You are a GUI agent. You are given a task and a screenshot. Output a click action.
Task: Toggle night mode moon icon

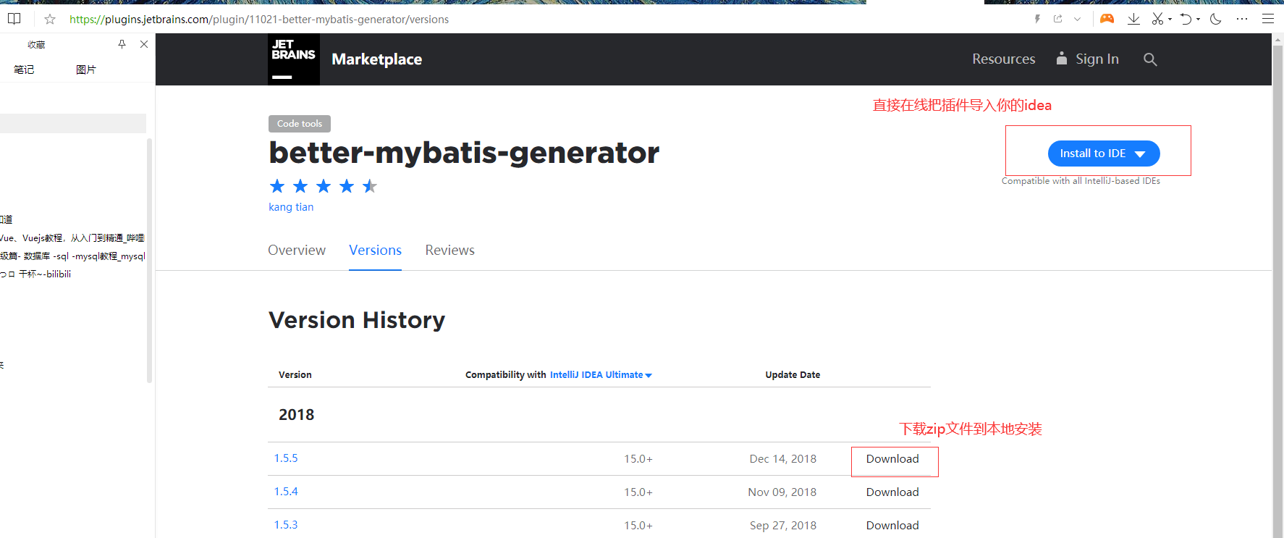coord(1216,19)
